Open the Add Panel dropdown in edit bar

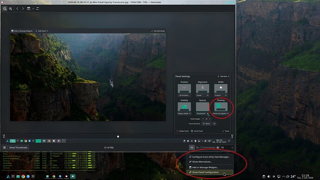[42, 31]
